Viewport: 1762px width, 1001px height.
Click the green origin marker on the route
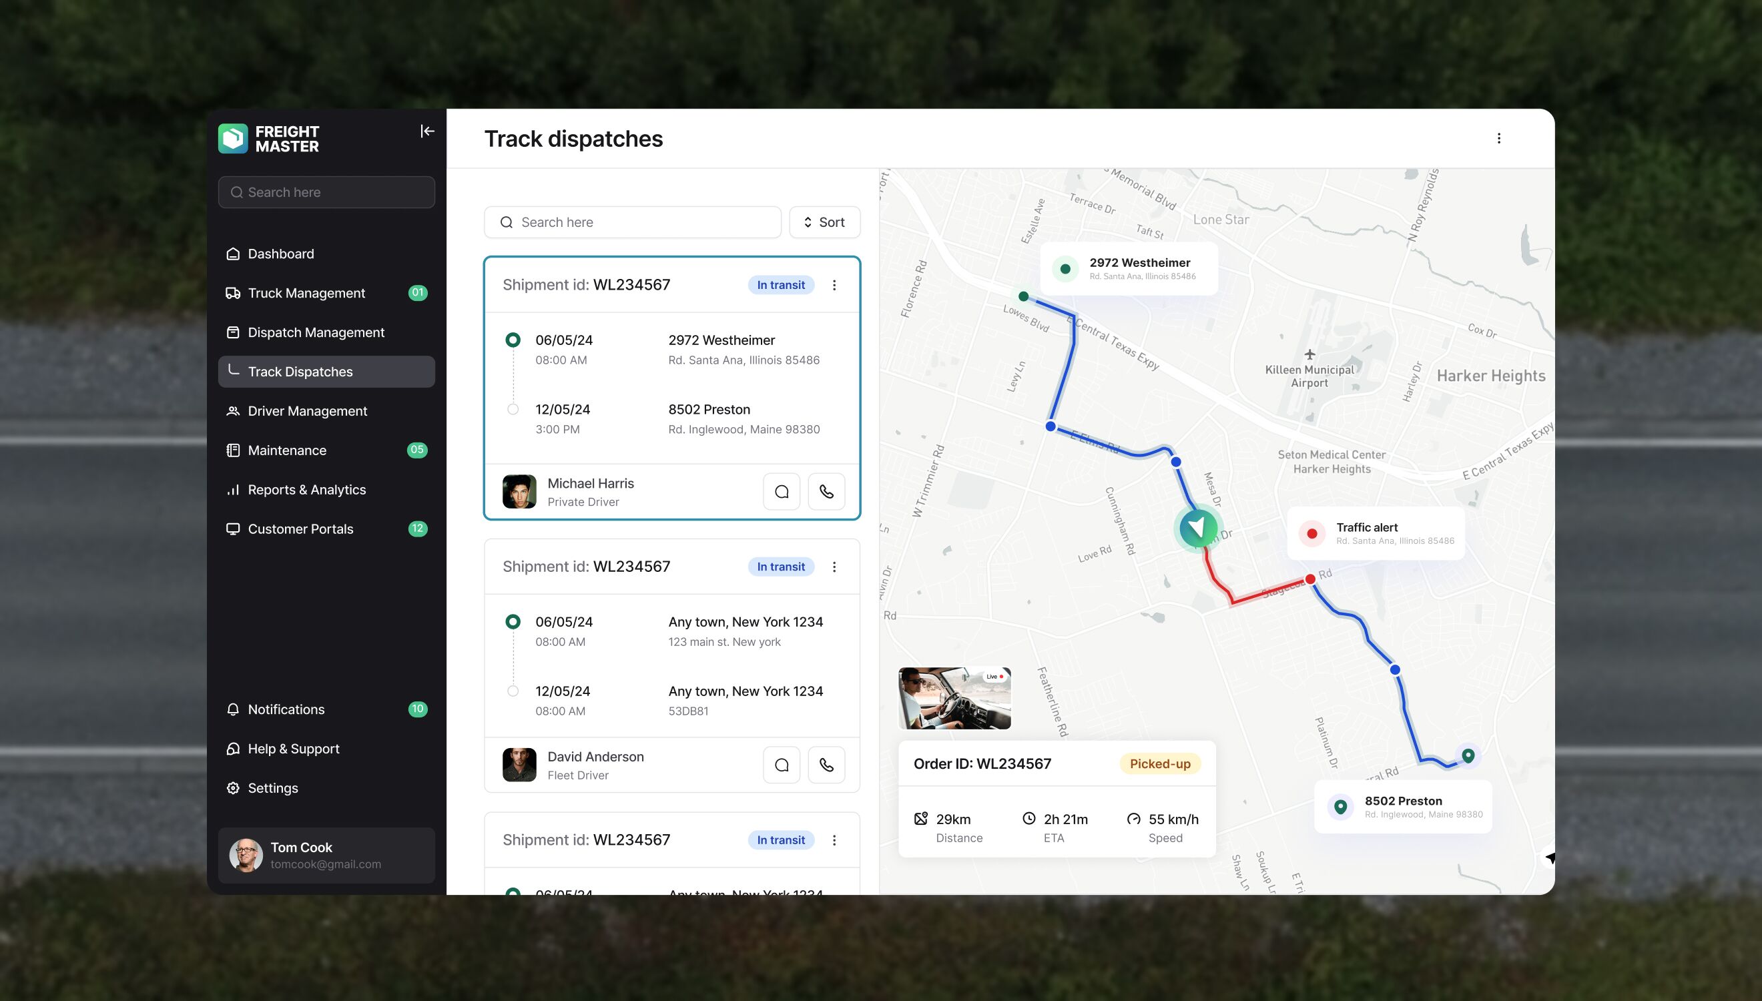point(1023,296)
